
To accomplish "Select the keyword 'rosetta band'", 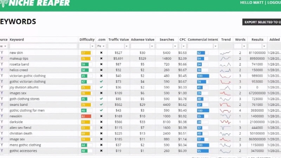I will [x=19, y=64].
